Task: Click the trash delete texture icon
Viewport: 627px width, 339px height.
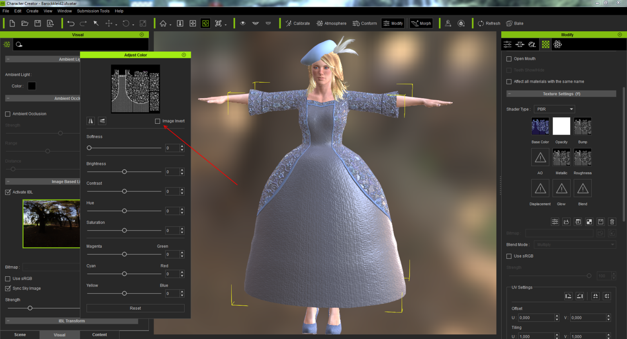Action: [x=612, y=222]
